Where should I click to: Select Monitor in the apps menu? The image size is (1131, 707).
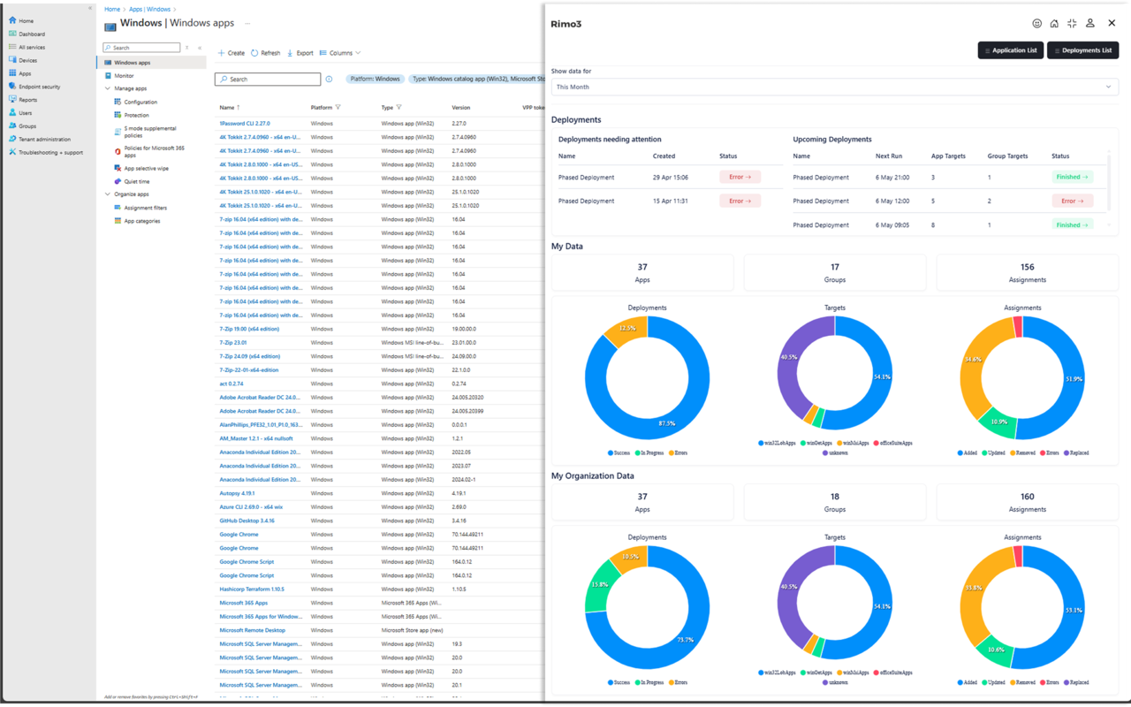[125, 76]
